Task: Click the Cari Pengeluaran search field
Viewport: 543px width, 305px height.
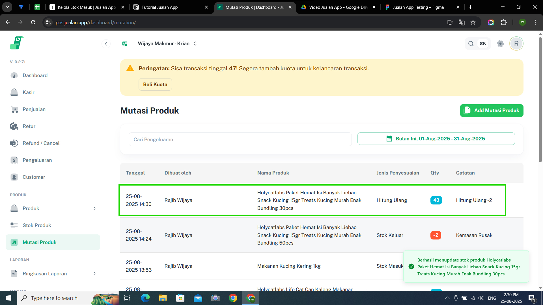Action: [240, 139]
